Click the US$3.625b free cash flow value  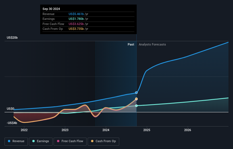click(76, 24)
